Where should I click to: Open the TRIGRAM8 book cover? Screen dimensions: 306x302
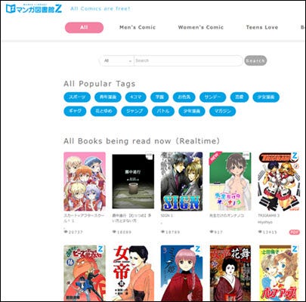[x=279, y=181]
